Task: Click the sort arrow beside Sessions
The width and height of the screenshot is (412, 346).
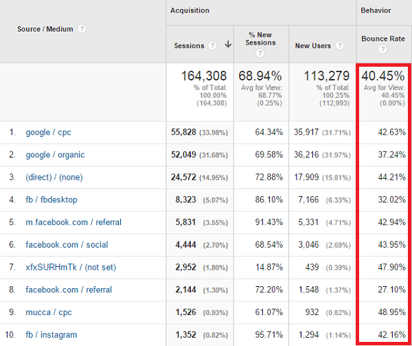Action: pyautogui.click(x=228, y=45)
